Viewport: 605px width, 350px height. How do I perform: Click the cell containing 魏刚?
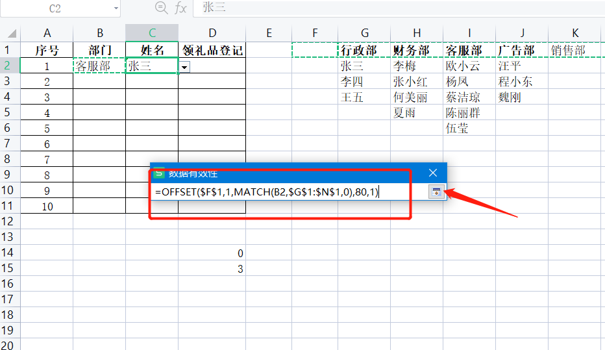(522, 97)
